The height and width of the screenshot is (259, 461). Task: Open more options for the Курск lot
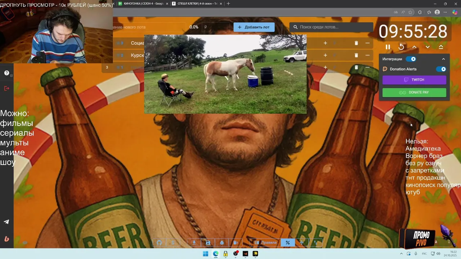pyautogui.click(x=367, y=55)
